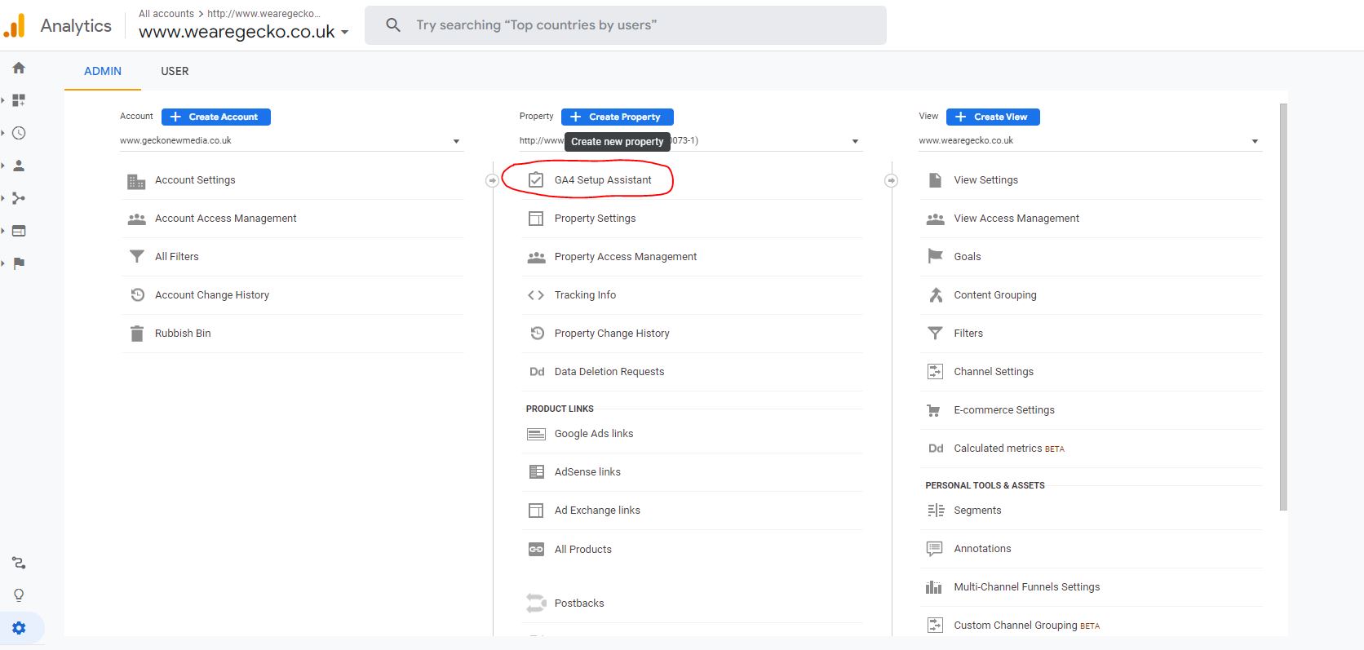Click the Goals flag icon
1364x650 pixels.
coord(935,256)
